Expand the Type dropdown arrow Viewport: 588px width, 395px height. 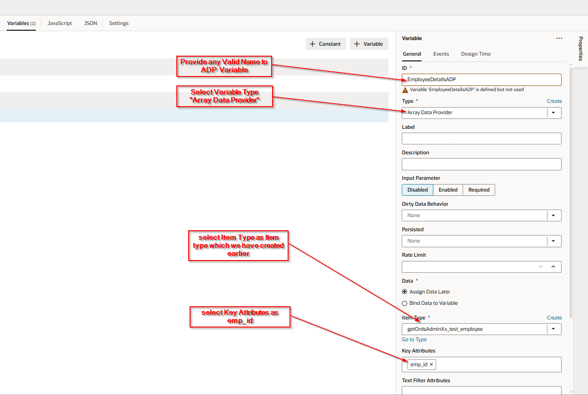pos(554,113)
